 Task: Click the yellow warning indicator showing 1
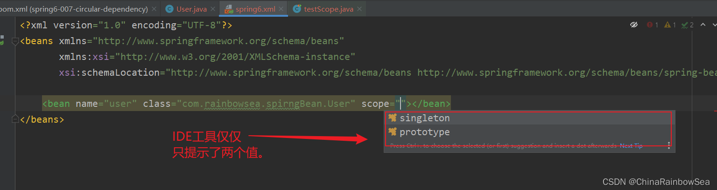tap(670, 25)
